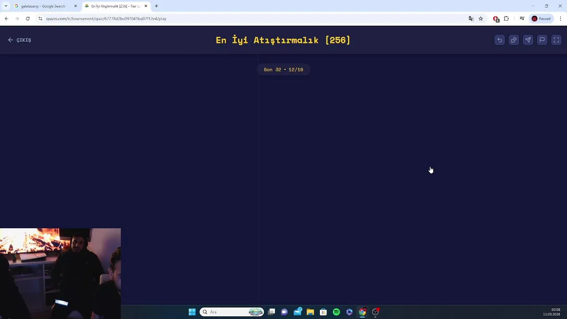Image resolution: width=567 pixels, height=319 pixels.
Task: Open Task View from the taskbar
Action: point(272,312)
